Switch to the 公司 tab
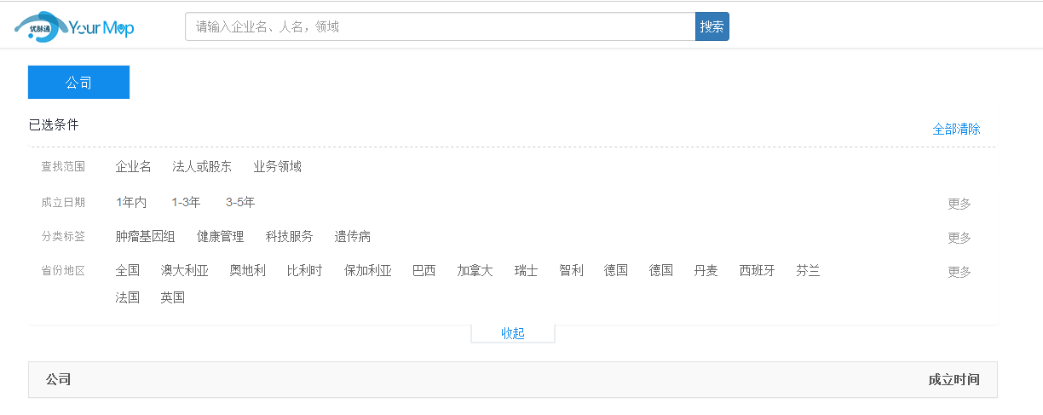The image size is (1043, 415). [x=78, y=83]
